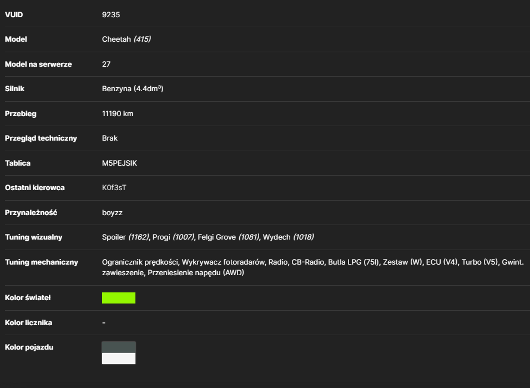Click Felgi Grove (1081) entry

coord(228,237)
